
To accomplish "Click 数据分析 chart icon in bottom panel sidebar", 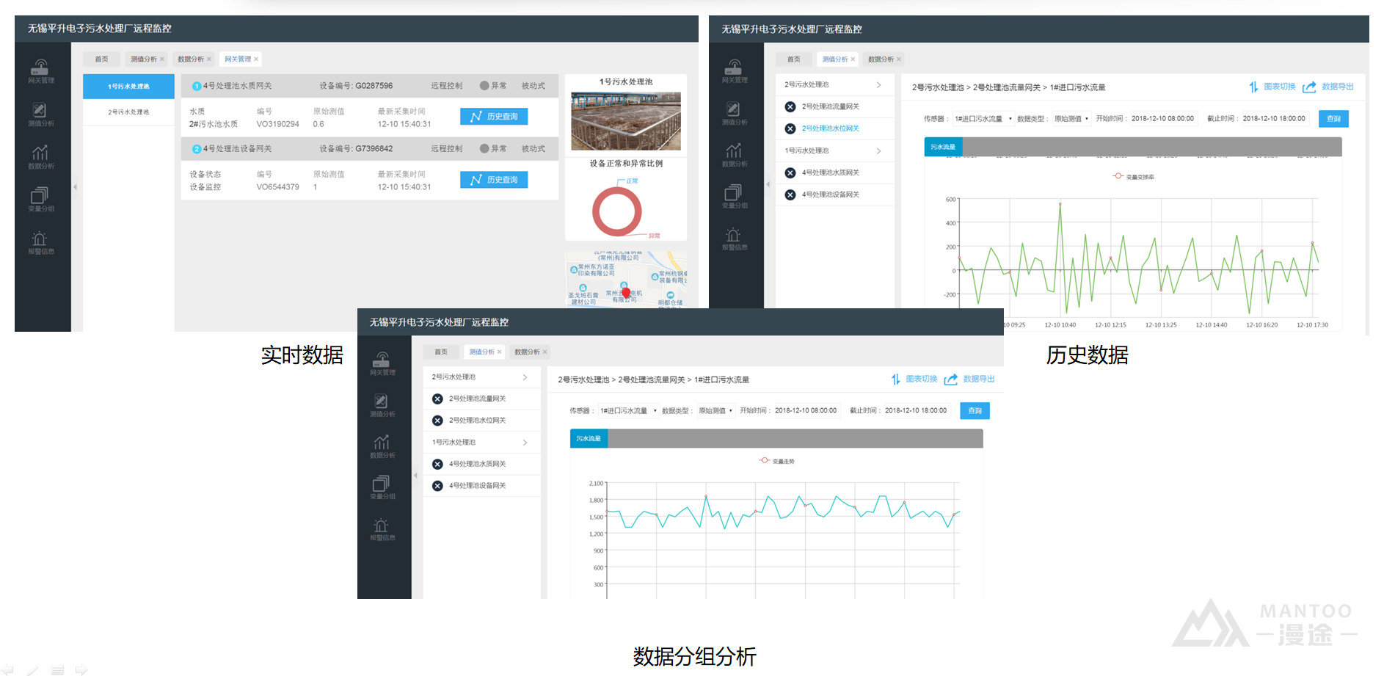I will 382,444.
